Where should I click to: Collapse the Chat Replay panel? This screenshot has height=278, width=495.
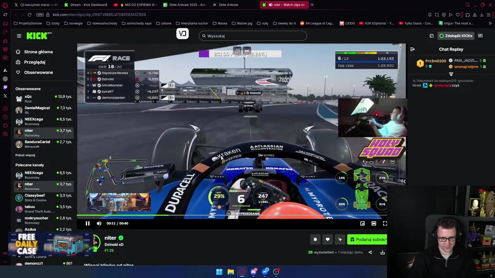pos(412,49)
